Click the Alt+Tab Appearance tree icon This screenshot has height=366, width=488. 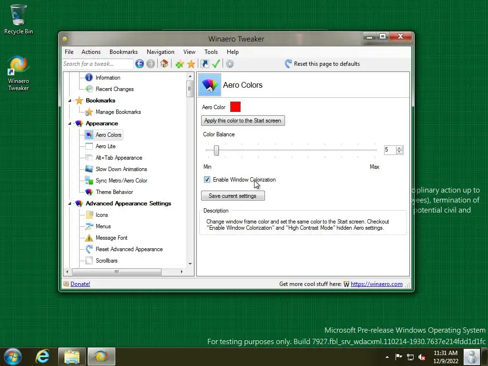coord(89,158)
